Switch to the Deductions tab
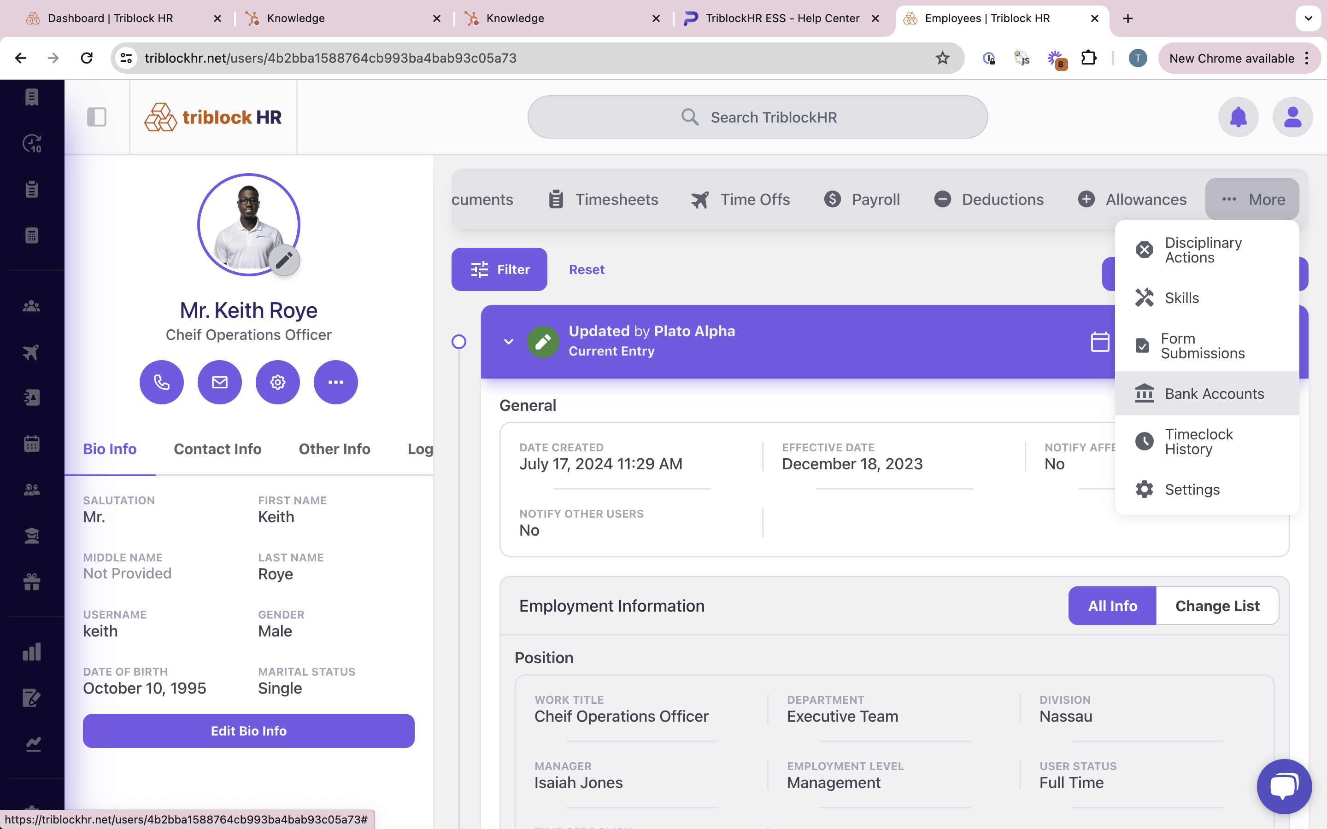 click(x=989, y=199)
